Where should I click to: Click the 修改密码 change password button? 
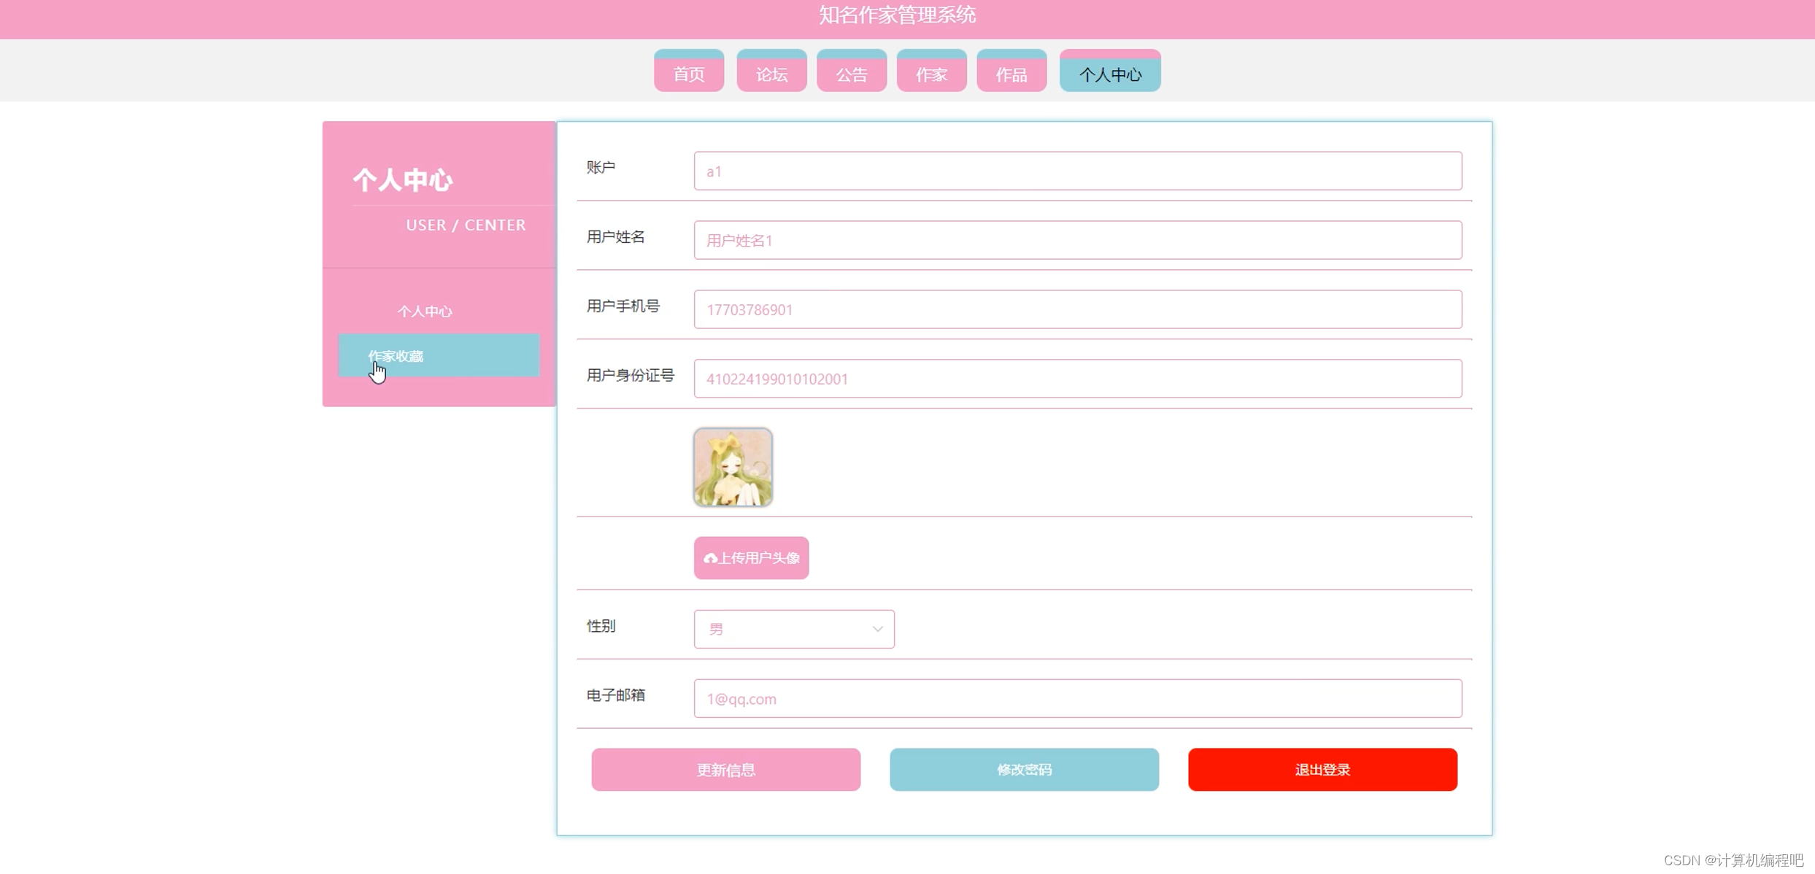(x=1023, y=769)
